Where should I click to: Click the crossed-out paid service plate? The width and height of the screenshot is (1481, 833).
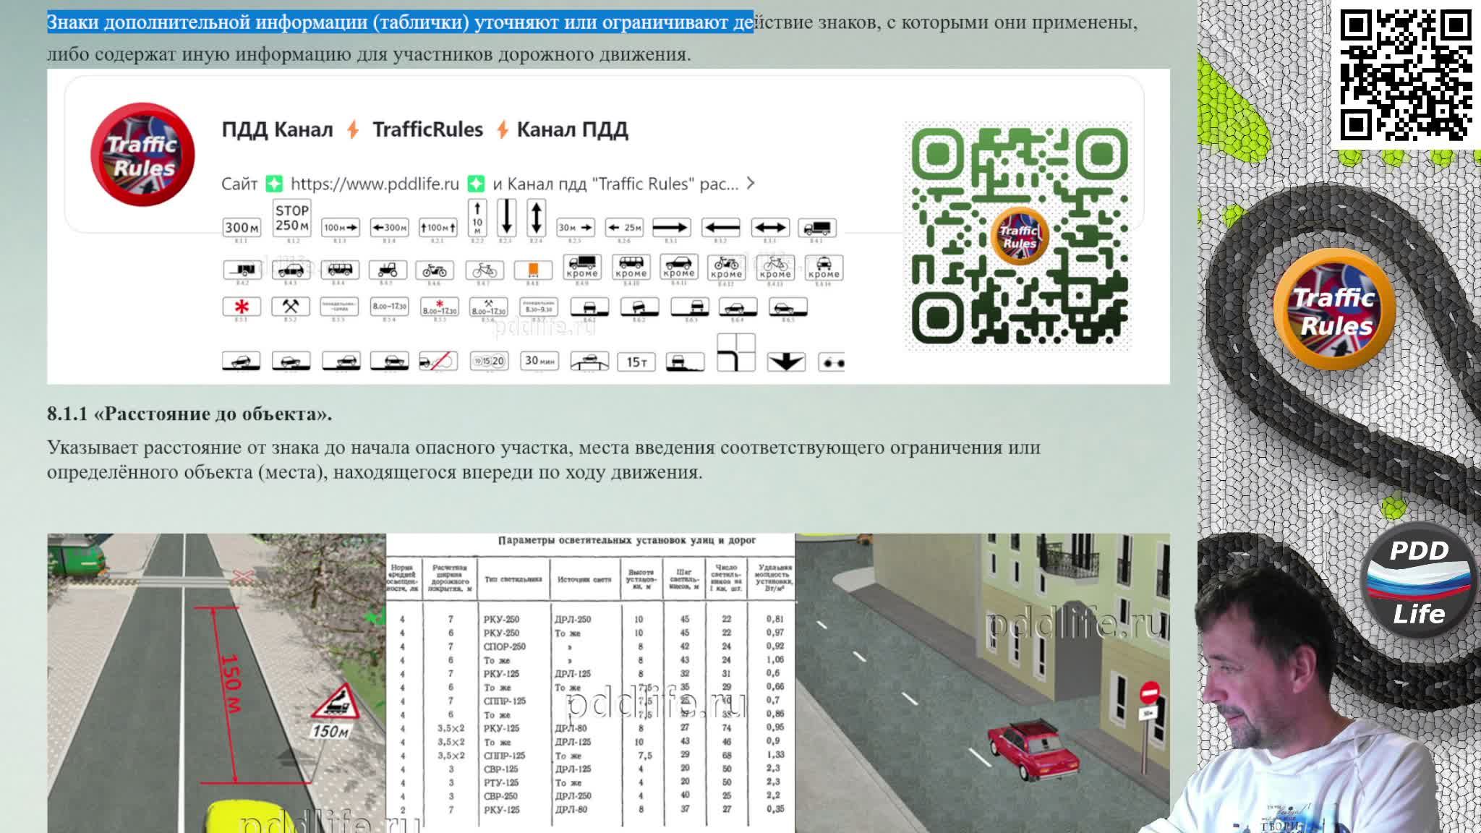(x=437, y=361)
